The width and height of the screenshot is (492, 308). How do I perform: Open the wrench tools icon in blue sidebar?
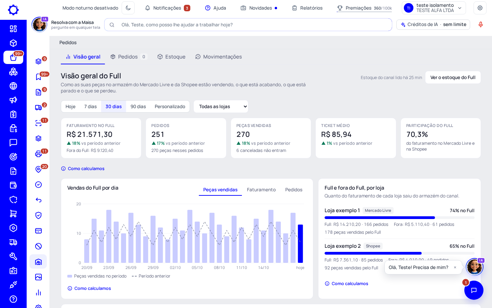click(x=13, y=256)
